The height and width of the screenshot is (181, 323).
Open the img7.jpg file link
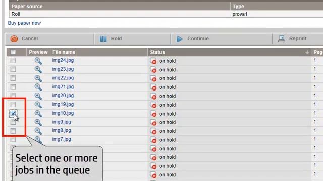pyautogui.click(x=62, y=139)
